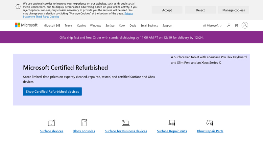Open Manage cookies settings
263x148 pixels.
click(233, 10)
